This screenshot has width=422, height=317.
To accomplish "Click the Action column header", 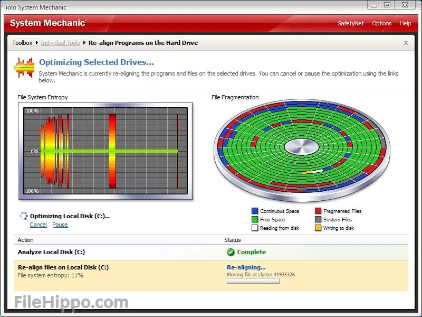I will [25, 240].
